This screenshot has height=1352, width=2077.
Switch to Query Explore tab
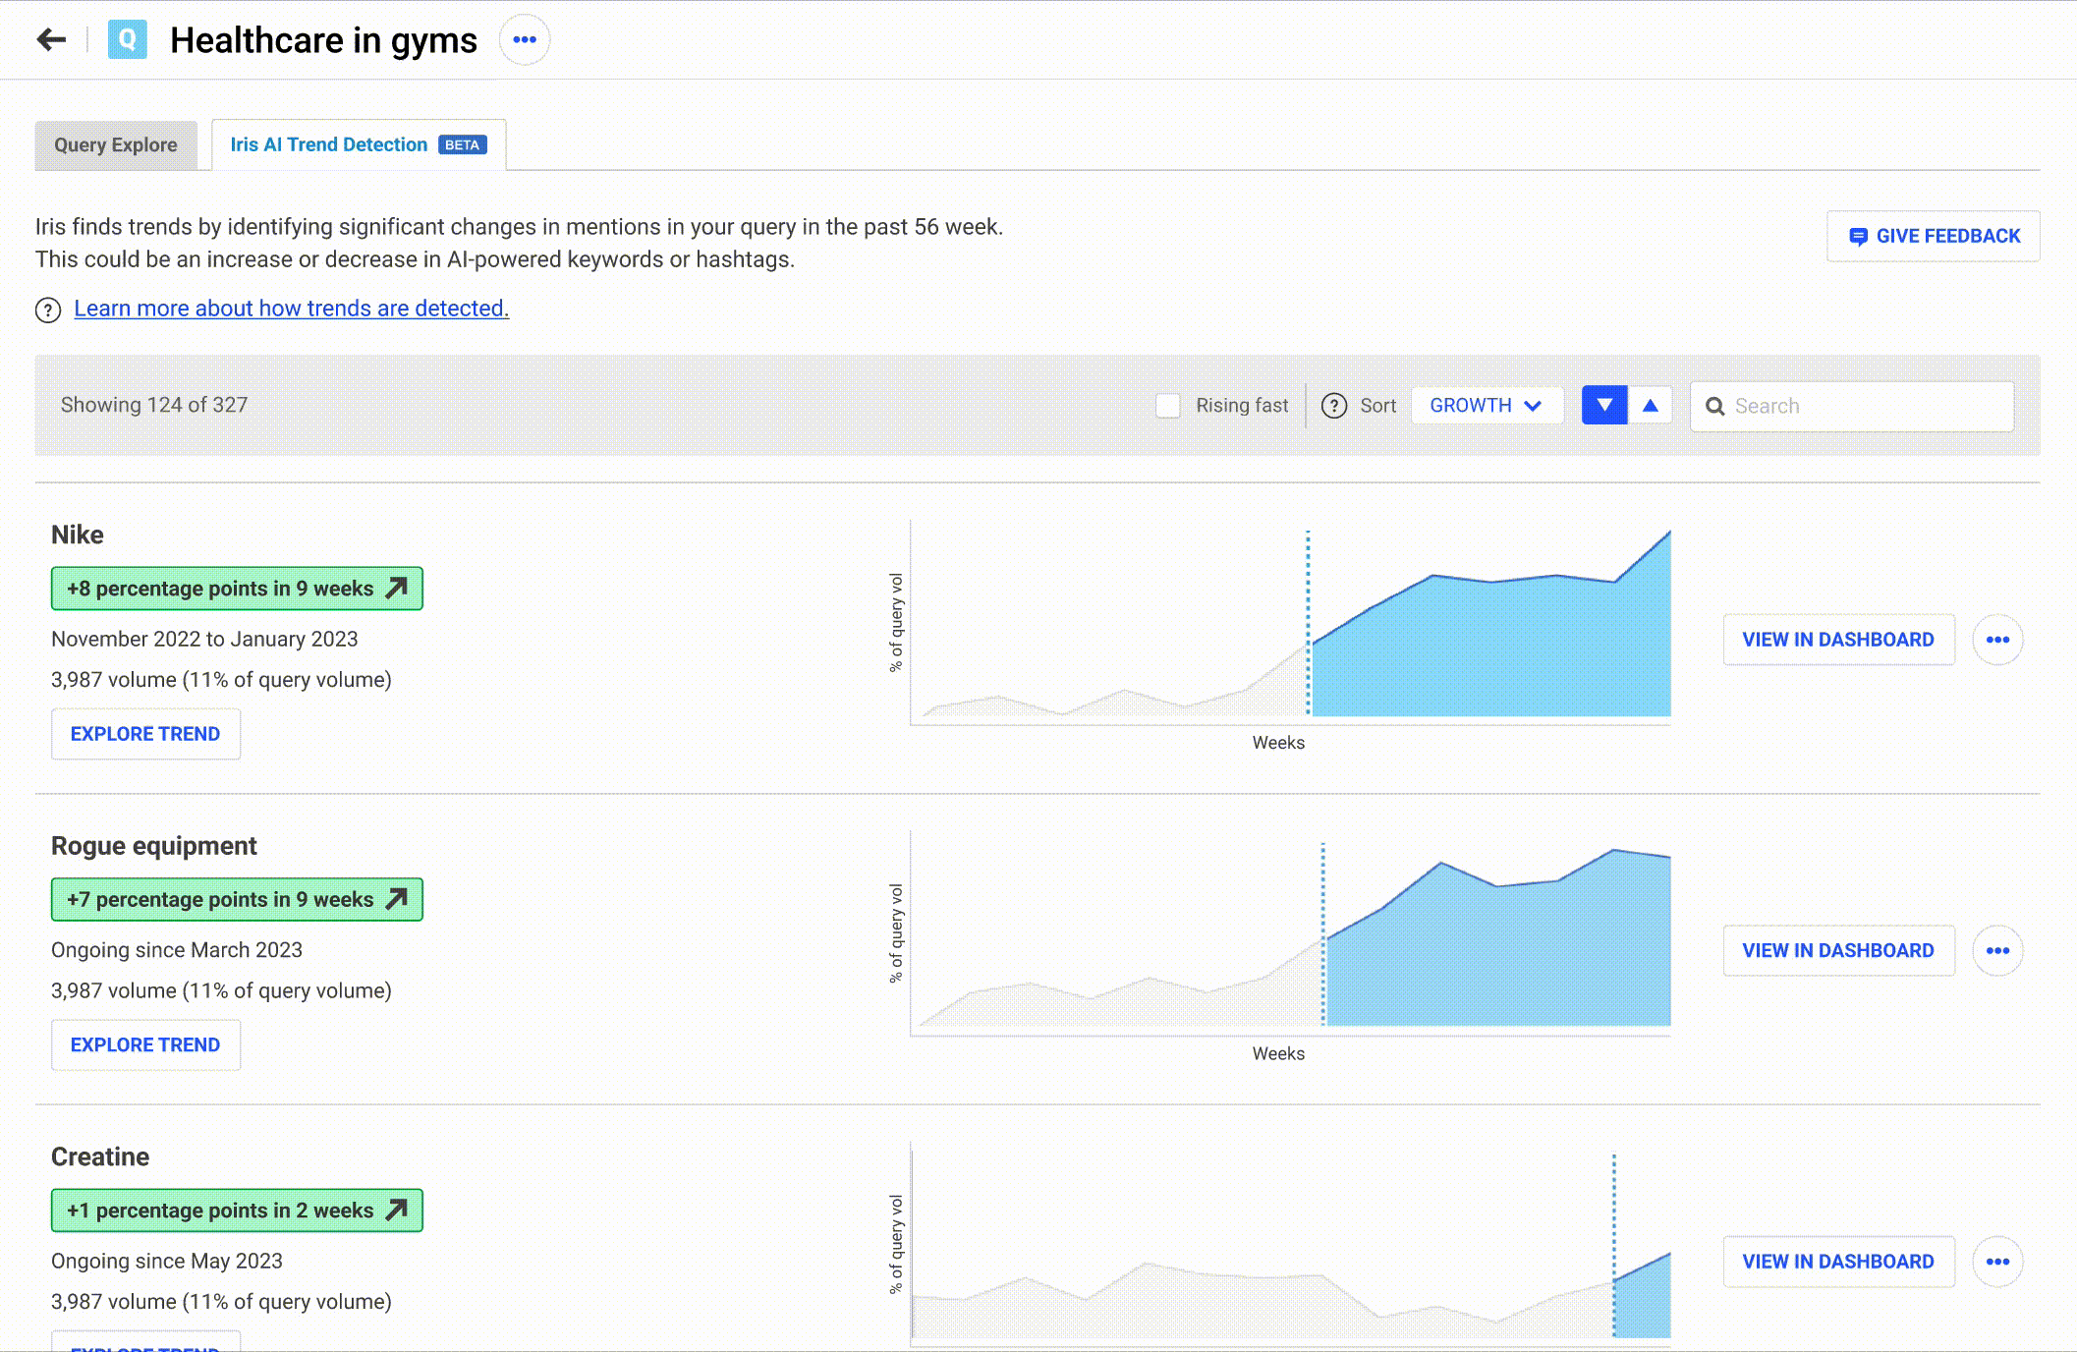[x=117, y=143]
